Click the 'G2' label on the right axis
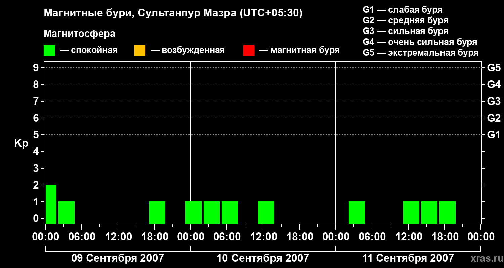This screenshot has width=504, height=268. point(494,118)
